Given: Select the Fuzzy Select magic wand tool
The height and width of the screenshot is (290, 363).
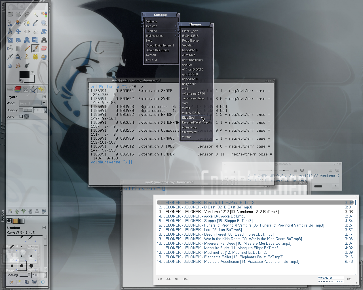Looking at the screenshot, I should (x=35, y=14).
